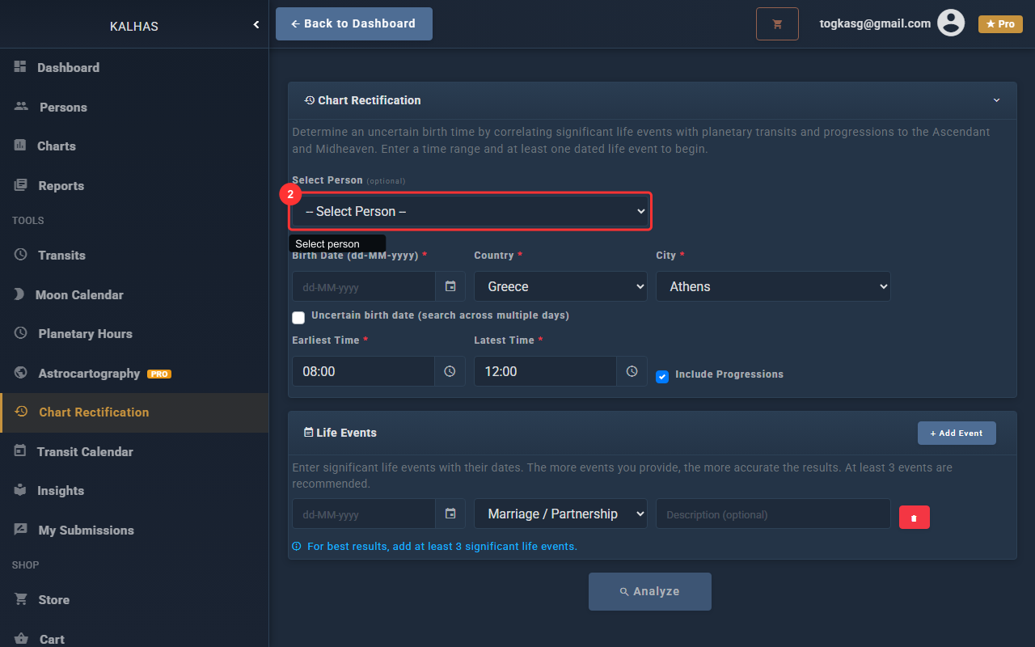Open the Country dropdown showing Greece

(x=560, y=286)
